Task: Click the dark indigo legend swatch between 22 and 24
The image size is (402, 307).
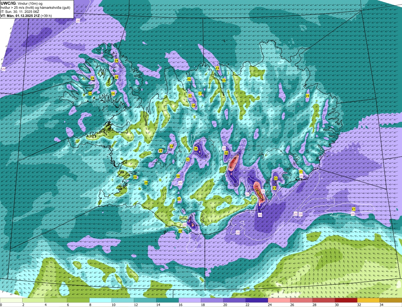Action: pyautogui.click(x=257, y=300)
